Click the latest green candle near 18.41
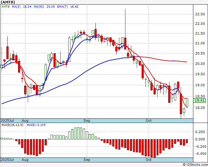 pos(187,103)
